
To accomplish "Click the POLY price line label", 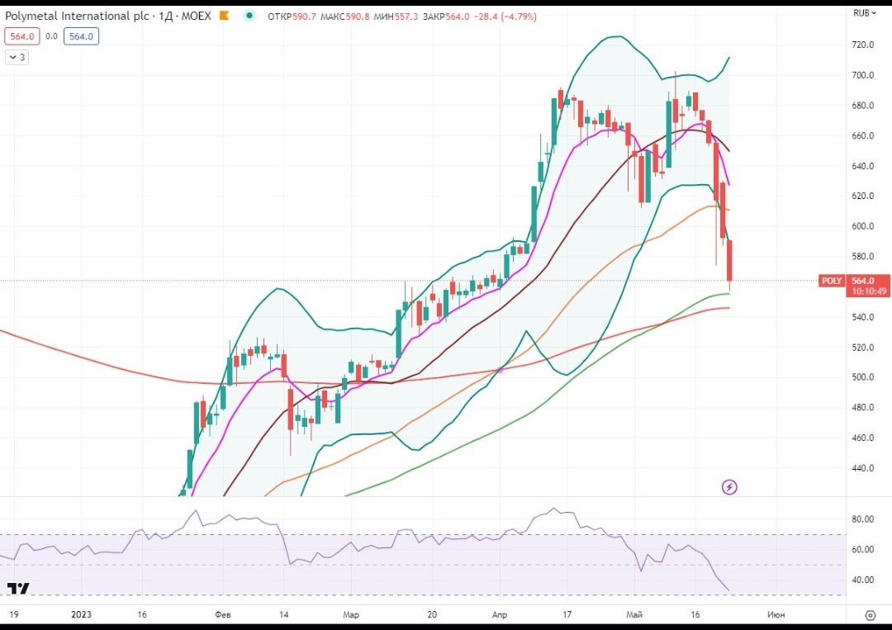I will (x=832, y=281).
